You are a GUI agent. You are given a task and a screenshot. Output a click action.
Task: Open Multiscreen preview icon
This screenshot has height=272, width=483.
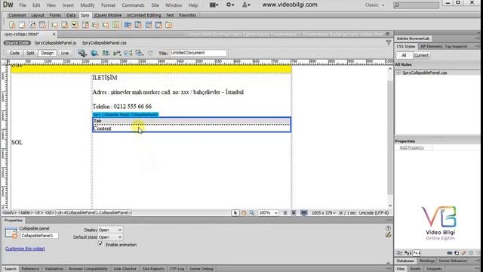[x=82, y=53]
